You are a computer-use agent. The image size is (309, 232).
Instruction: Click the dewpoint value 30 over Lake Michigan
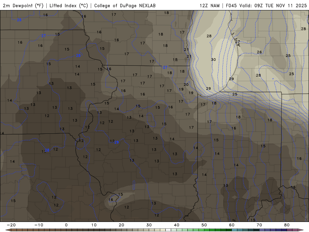click(214, 60)
